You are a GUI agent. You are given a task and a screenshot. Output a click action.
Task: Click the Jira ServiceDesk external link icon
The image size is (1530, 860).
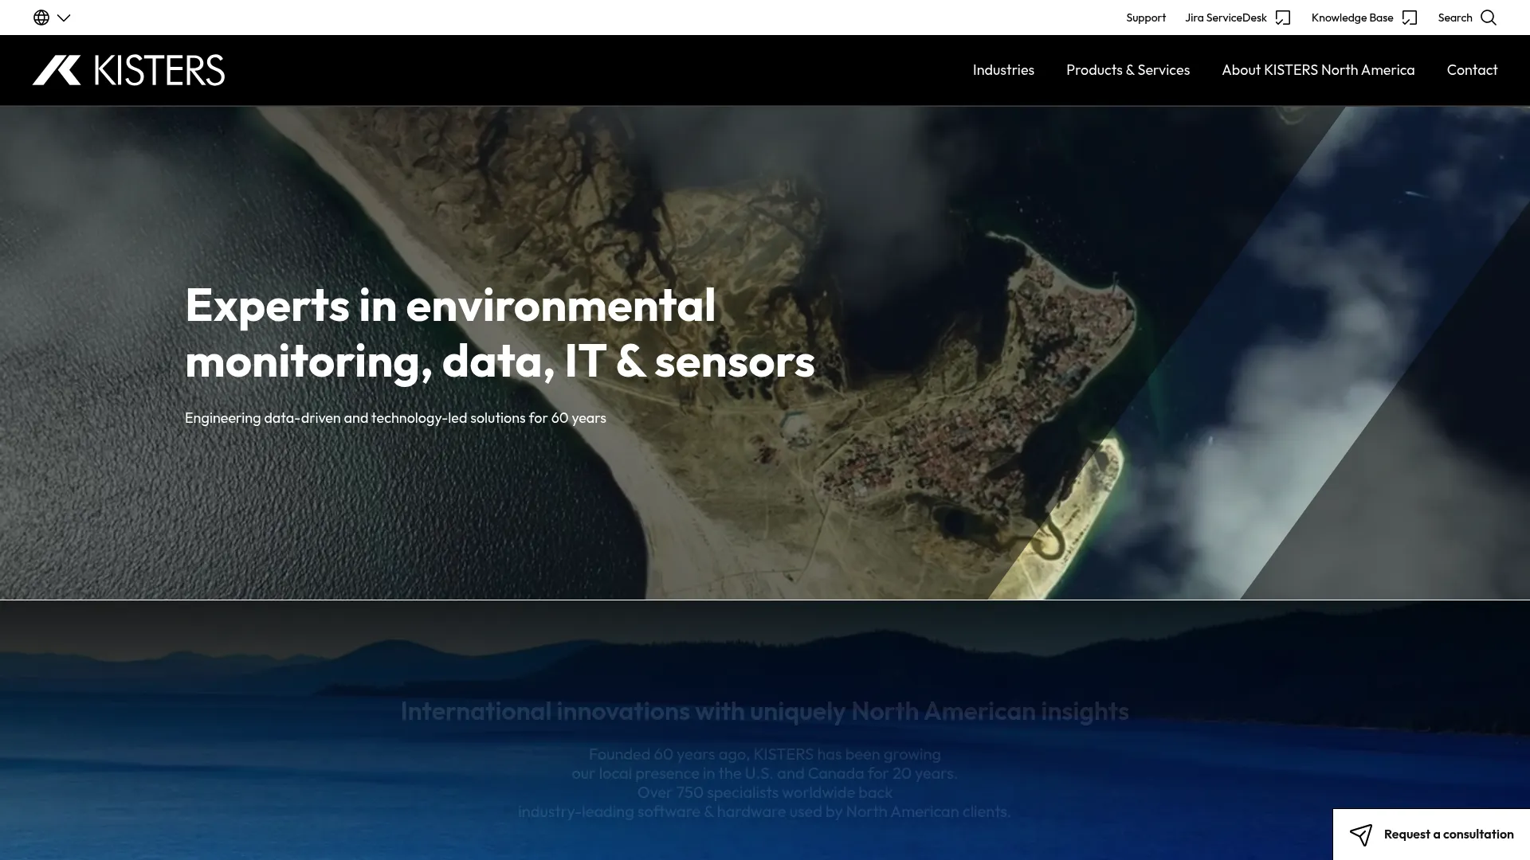pos(1283,18)
